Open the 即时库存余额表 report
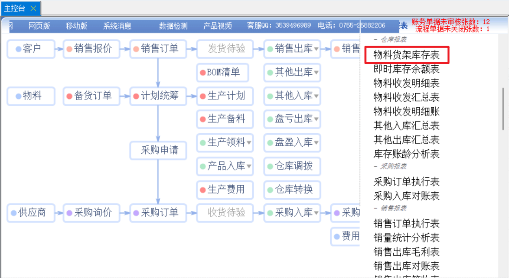This screenshot has height=278, width=509. point(406,70)
